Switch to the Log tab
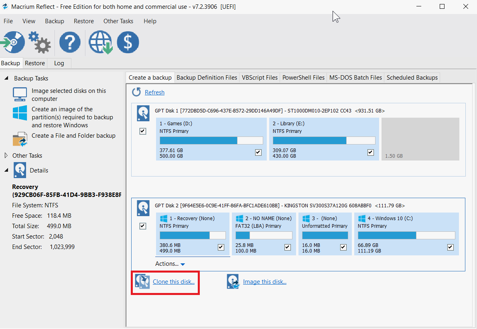 59,63
